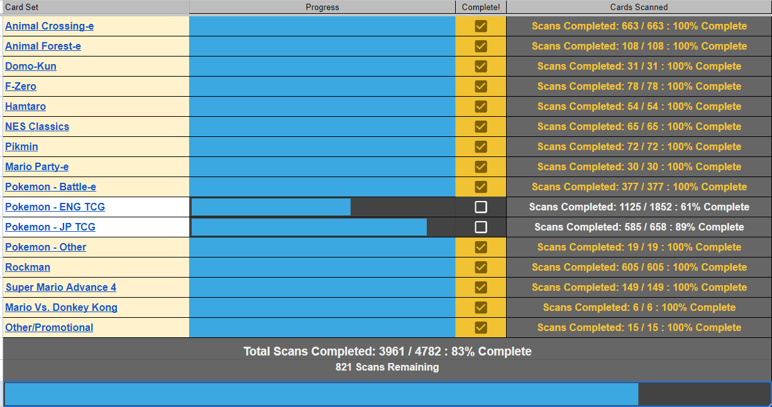Open the F-Zero card set link
Viewport: 772px width, 407px height.
[21, 86]
